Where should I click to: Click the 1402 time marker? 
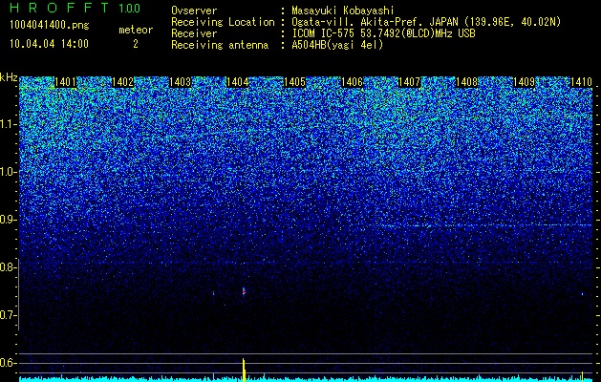[x=122, y=82]
